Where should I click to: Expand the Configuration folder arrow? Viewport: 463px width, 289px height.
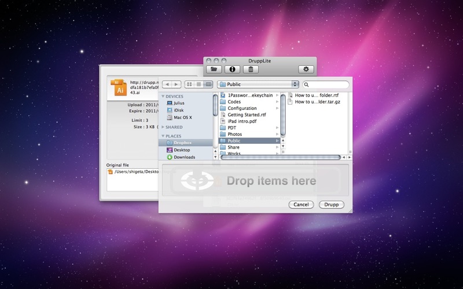277,108
